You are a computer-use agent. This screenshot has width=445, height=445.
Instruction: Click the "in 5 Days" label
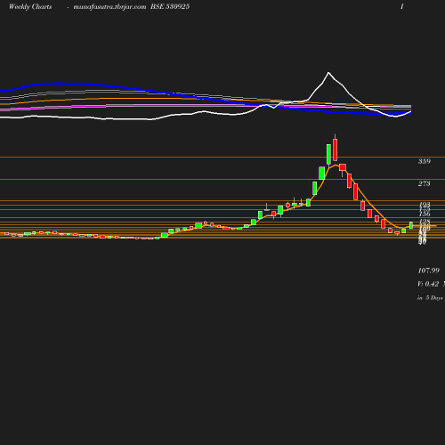click(x=430, y=297)
